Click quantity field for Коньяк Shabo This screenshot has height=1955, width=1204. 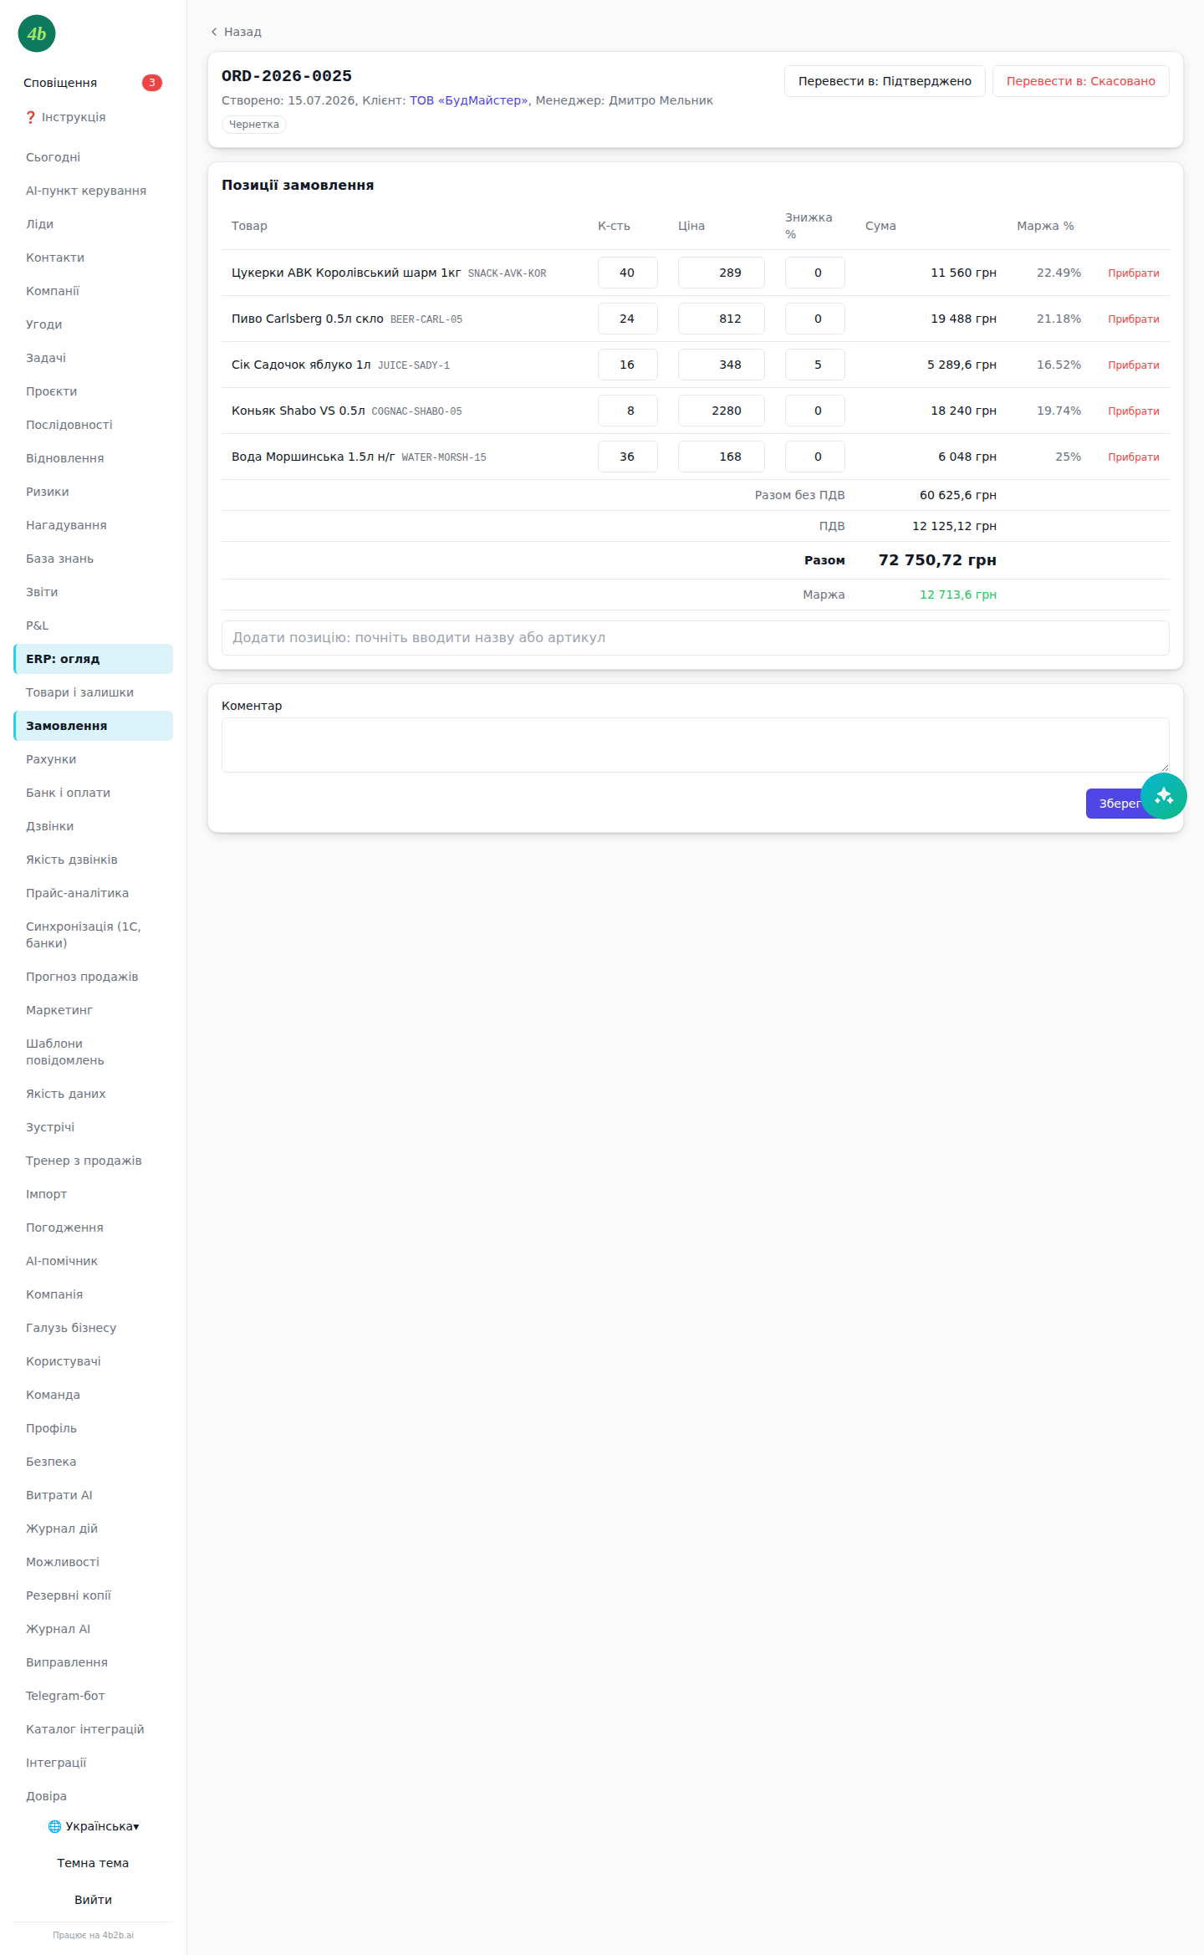[627, 411]
